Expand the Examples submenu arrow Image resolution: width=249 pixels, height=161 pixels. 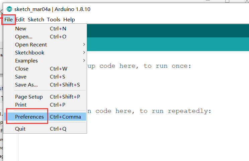point(84,61)
